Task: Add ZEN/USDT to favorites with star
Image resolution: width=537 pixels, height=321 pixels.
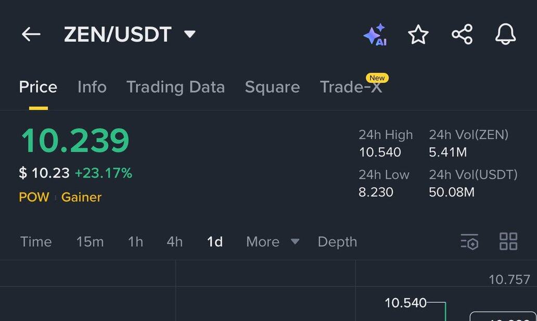Action: tap(418, 35)
